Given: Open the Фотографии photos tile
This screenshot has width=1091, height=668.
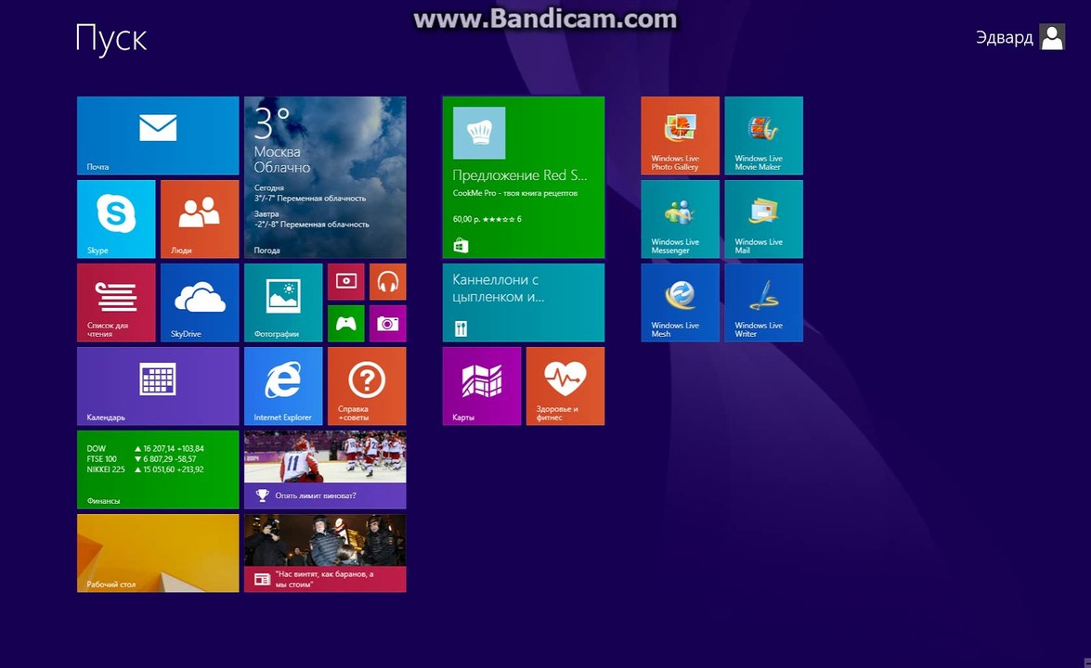Looking at the screenshot, I should pos(283,302).
